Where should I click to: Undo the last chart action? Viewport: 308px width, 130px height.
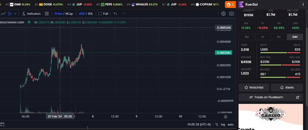click(115, 14)
